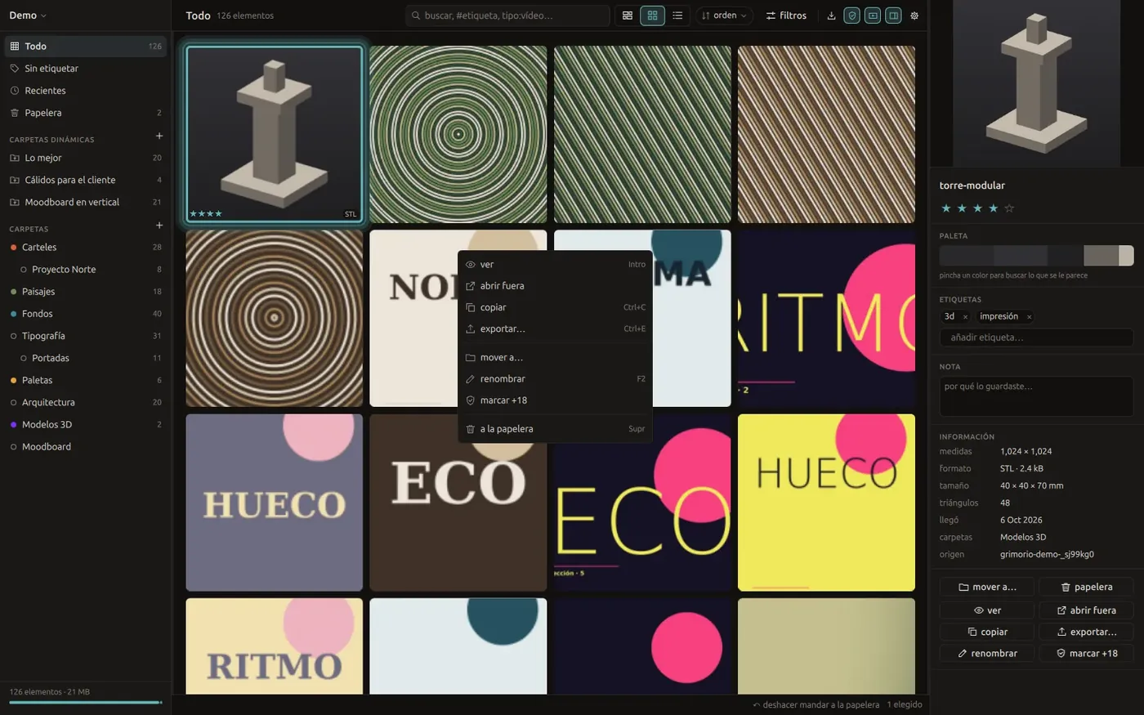This screenshot has height=715, width=1144.
Task: Toggle the video autoplay button
Action: pos(873,16)
